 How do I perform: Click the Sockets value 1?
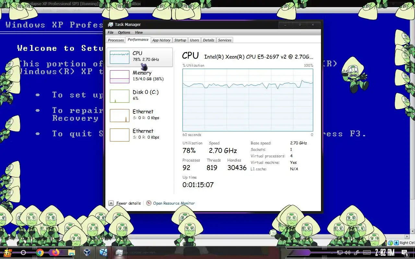[291, 150]
